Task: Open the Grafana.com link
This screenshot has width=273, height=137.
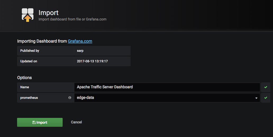Action: tap(80, 41)
